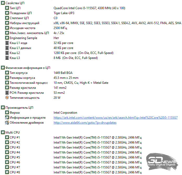This screenshot has height=175, width=182.
Task: Click the Tiger Lake-UP3 value
Action: point(64,13)
